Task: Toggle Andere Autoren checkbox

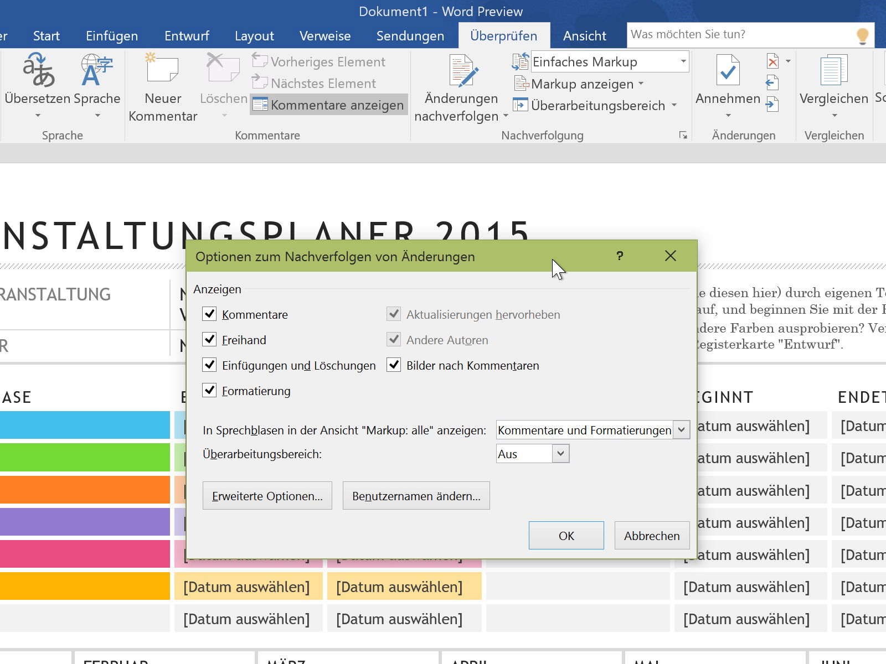Action: click(394, 340)
